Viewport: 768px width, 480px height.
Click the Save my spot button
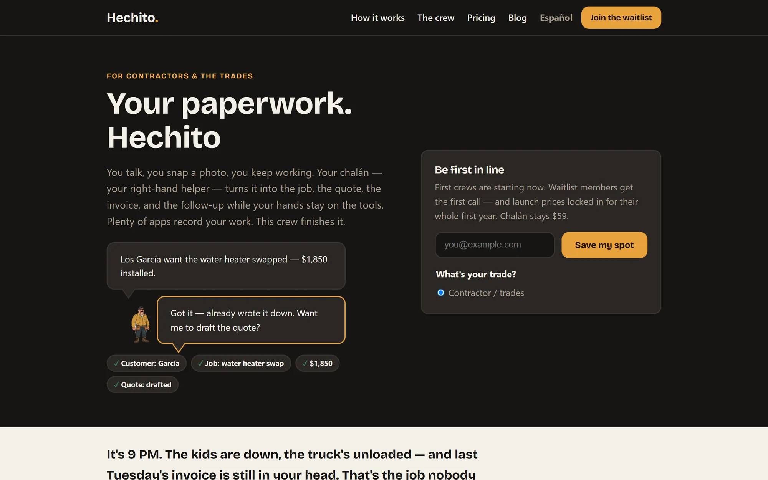604,245
